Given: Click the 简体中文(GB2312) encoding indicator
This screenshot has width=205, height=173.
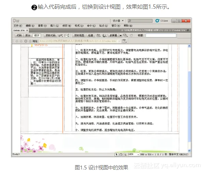Looking at the screenshot, I should tap(179, 154).
